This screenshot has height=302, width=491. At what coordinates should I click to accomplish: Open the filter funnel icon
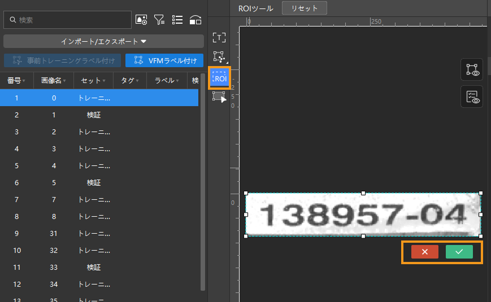tap(159, 20)
